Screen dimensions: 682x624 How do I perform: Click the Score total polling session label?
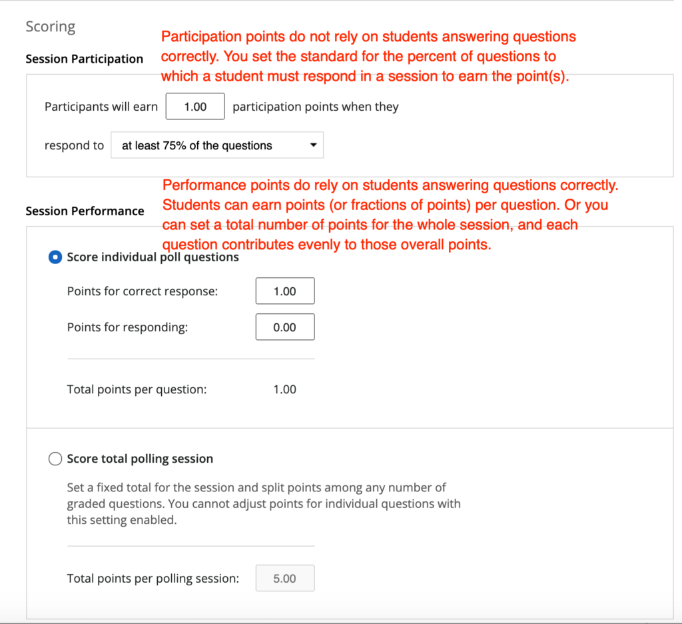140,459
